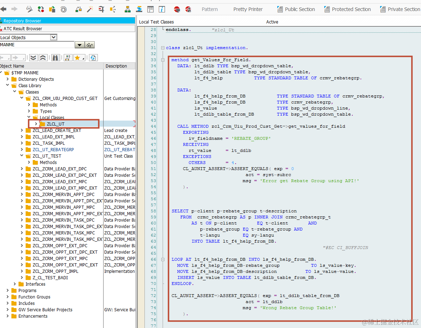Switch to the Repository Browser tab

point(67,21)
